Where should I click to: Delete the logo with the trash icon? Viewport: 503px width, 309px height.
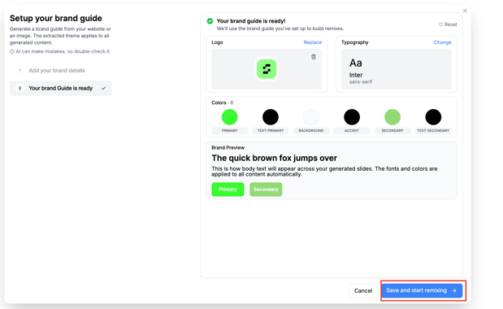click(314, 57)
